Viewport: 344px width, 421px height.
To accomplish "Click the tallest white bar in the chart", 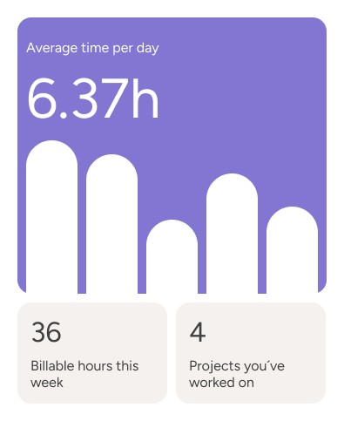I will pyautogui.click(x=52, y=217).
